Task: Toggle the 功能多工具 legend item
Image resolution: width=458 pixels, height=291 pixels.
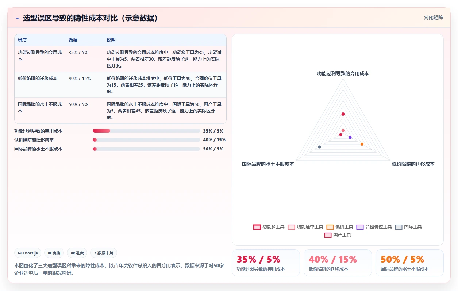Action: point(269,227)
